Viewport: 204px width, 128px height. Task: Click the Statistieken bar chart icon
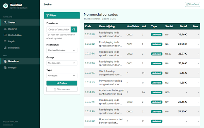coord(5,48)
